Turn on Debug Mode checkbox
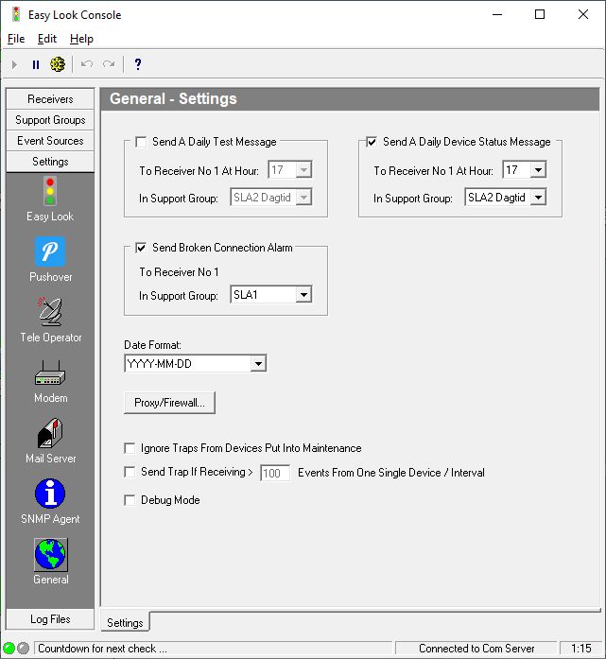The width and height of the screenshot is (606, 659). point(130,500)
